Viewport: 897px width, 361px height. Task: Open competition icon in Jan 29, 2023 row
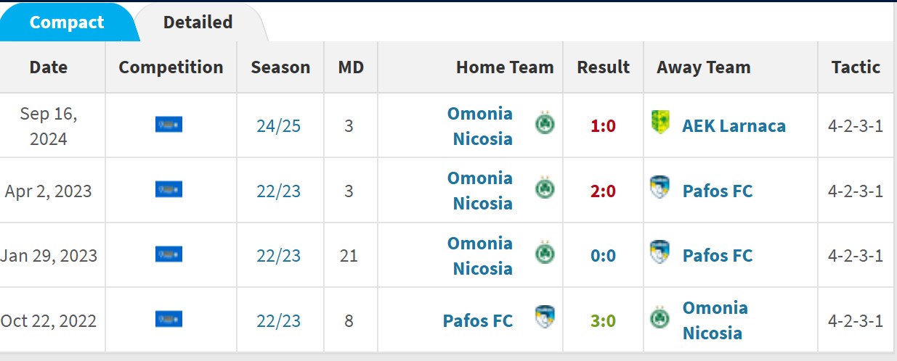point(169,254)
